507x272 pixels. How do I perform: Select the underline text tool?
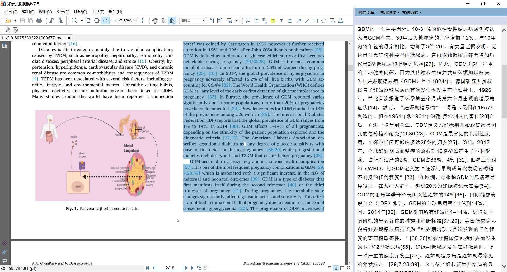(x=290, y=21)
